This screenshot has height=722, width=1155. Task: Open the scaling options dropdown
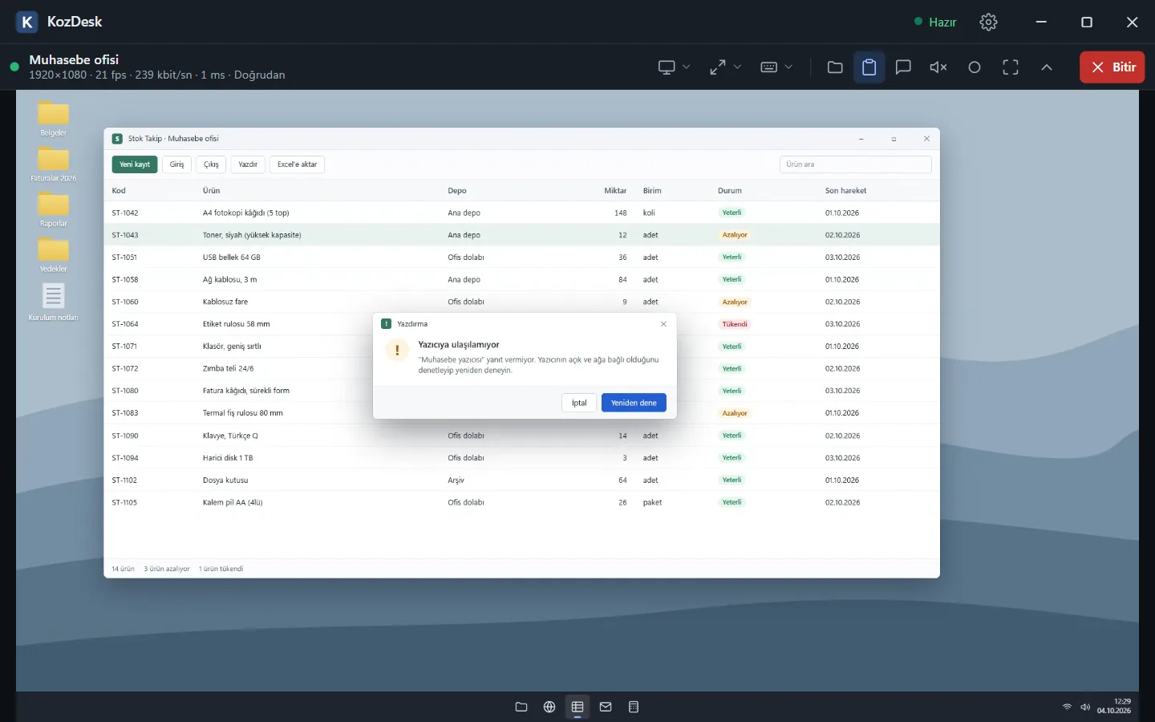click(x=725, y=67)
